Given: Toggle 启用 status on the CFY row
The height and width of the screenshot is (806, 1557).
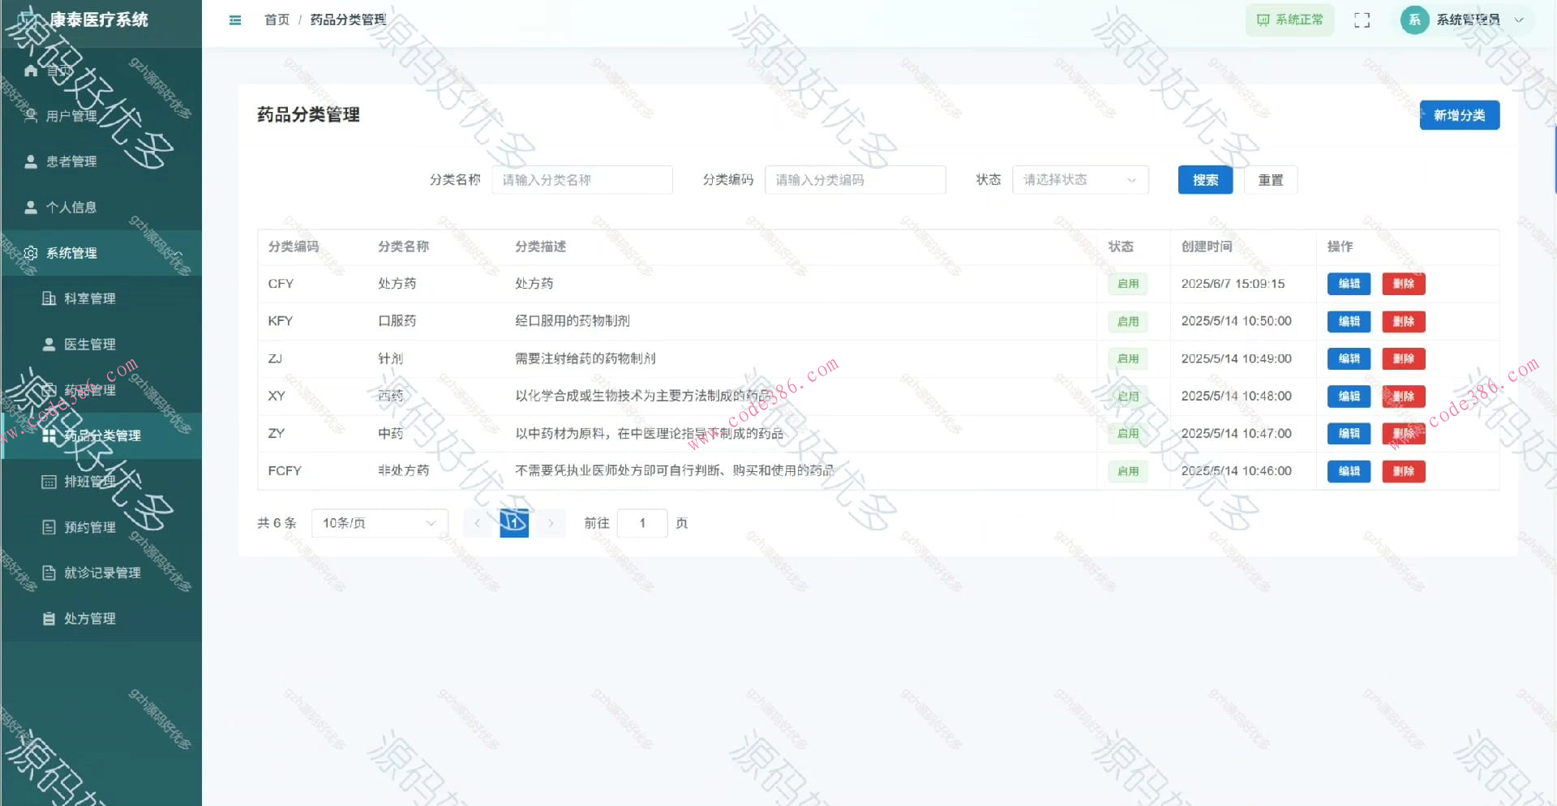Looking at the screenshot, I should tap(1127, 284).
